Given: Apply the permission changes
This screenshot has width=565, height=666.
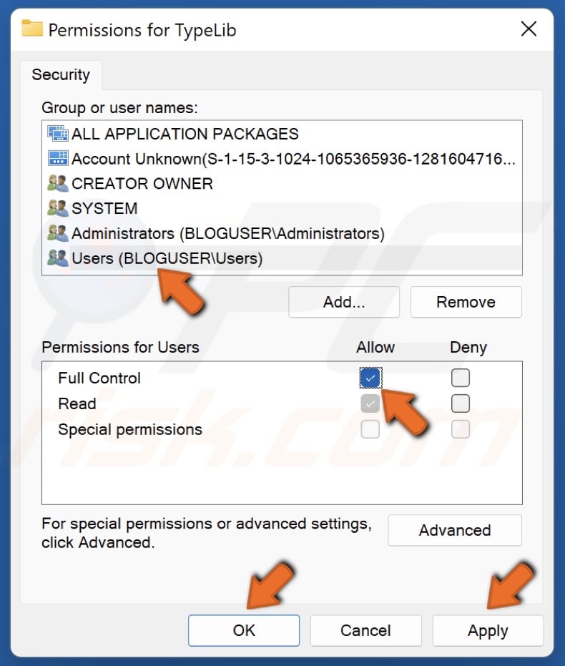Looking at the screenshot, I should click(x=488, y=631).
